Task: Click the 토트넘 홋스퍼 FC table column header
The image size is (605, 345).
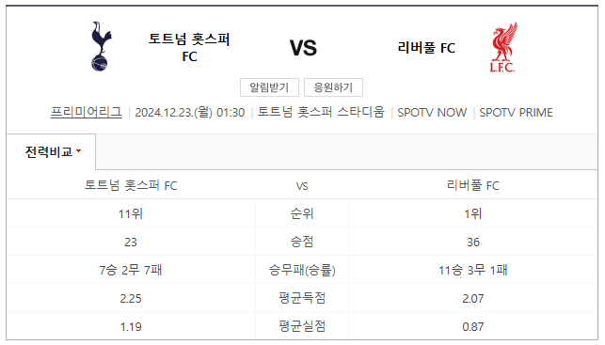Action: (x=131, y=185)
